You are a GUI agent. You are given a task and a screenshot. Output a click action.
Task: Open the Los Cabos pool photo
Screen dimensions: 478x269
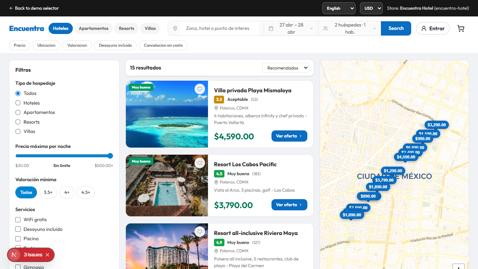pos(167,185)
